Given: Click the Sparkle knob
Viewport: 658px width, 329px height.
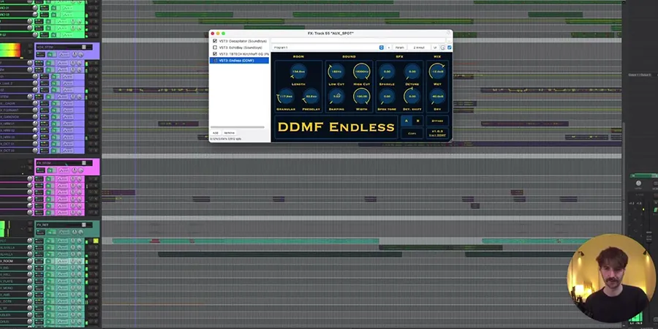Looking at the screenshot, I should click(387, 72).
